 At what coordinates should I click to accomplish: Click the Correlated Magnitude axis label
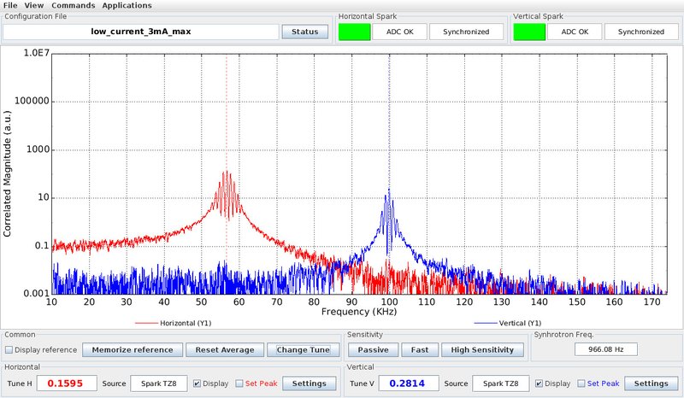coord(7,174)
